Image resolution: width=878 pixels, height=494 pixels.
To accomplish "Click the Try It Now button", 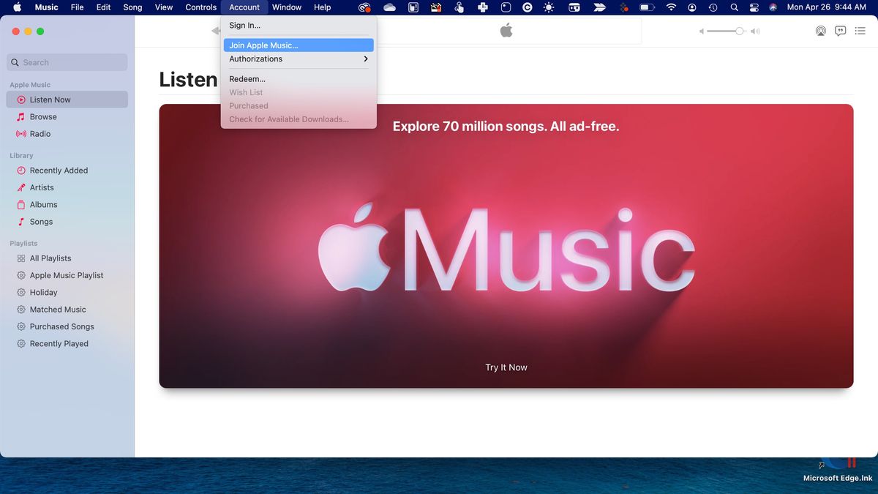I will tap(506, 367).
